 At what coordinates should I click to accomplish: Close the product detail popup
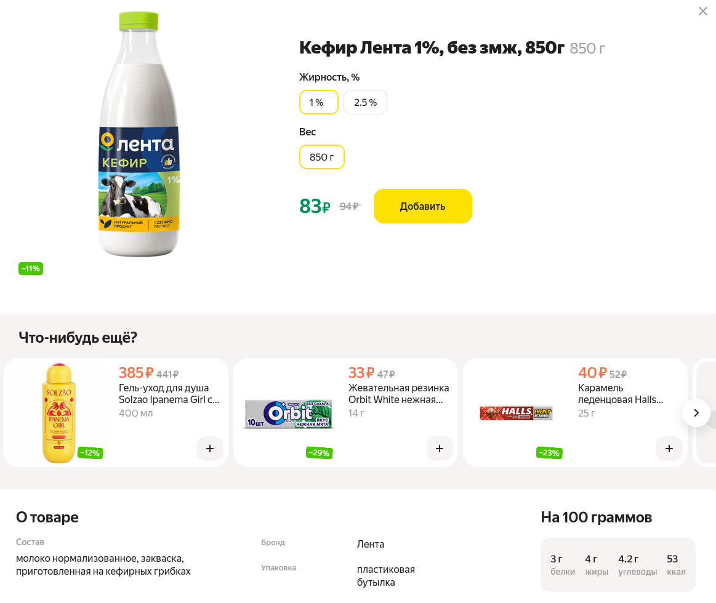(702, 11)
